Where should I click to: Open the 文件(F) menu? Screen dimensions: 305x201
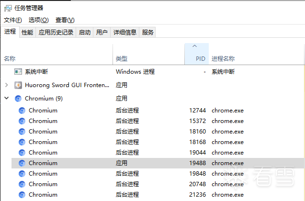click(x=13, y=20)
